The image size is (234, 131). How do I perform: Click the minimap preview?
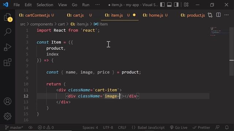[x=219, y=32]
